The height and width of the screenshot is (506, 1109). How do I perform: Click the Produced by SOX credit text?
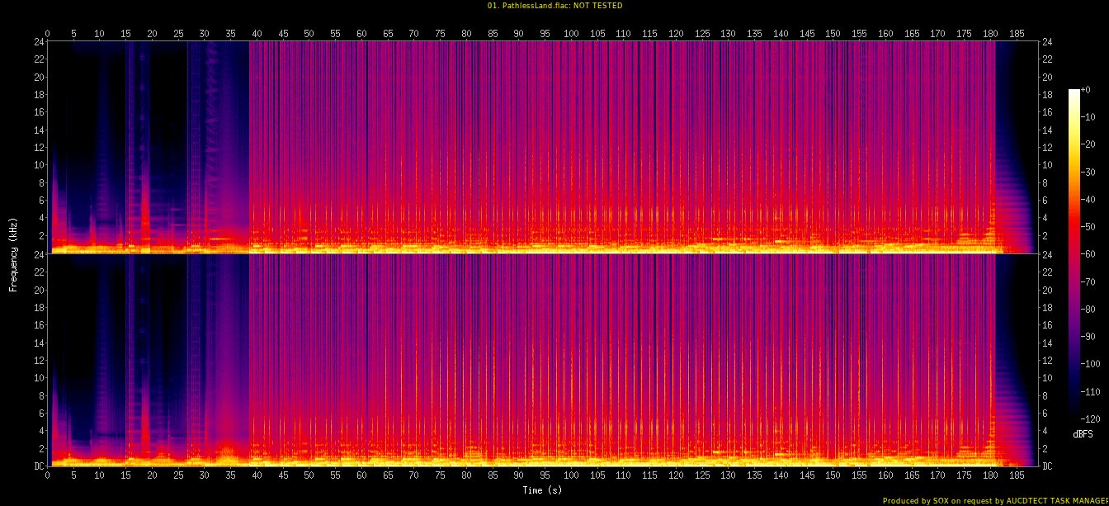[x=995, y=500]
